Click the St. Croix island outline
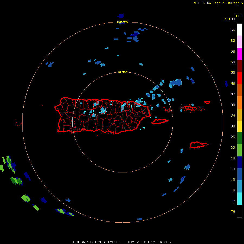Image resolution: width=244 pixels, height=244 pixels. (x=199, y=145)
